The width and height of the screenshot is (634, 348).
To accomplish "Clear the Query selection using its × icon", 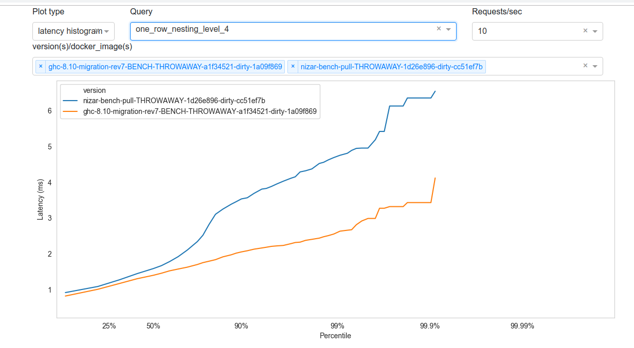I will (439, 29).
